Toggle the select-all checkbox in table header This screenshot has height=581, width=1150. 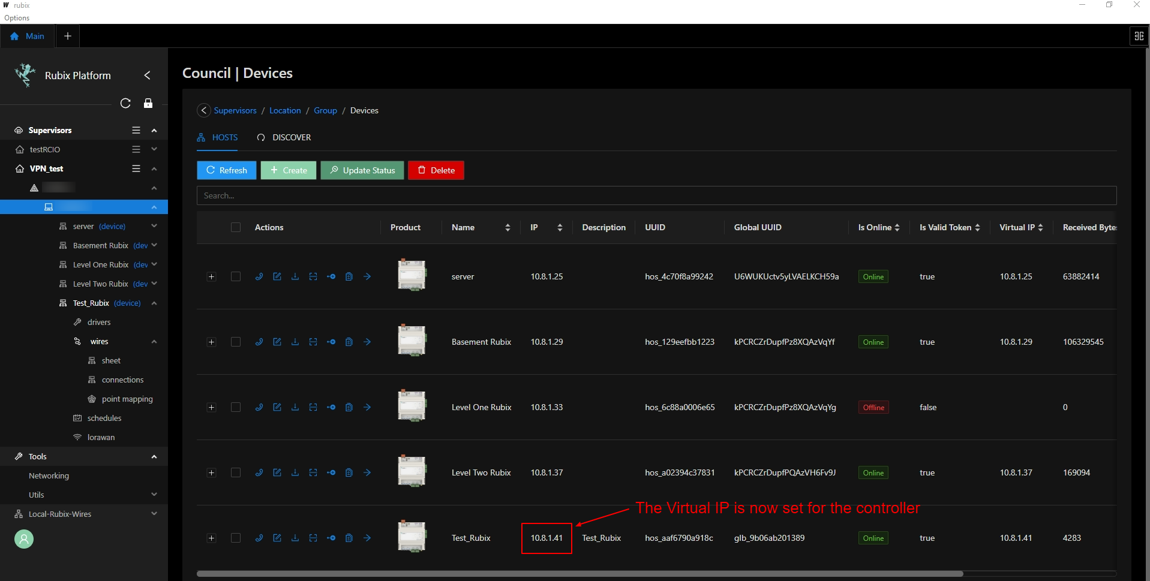click(236, 227)
